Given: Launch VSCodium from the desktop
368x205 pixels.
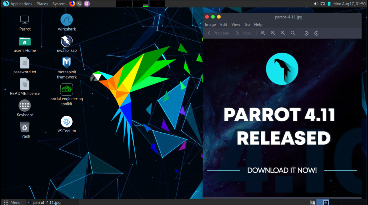Looking at the screenshot, I should [x=67, y=122].
